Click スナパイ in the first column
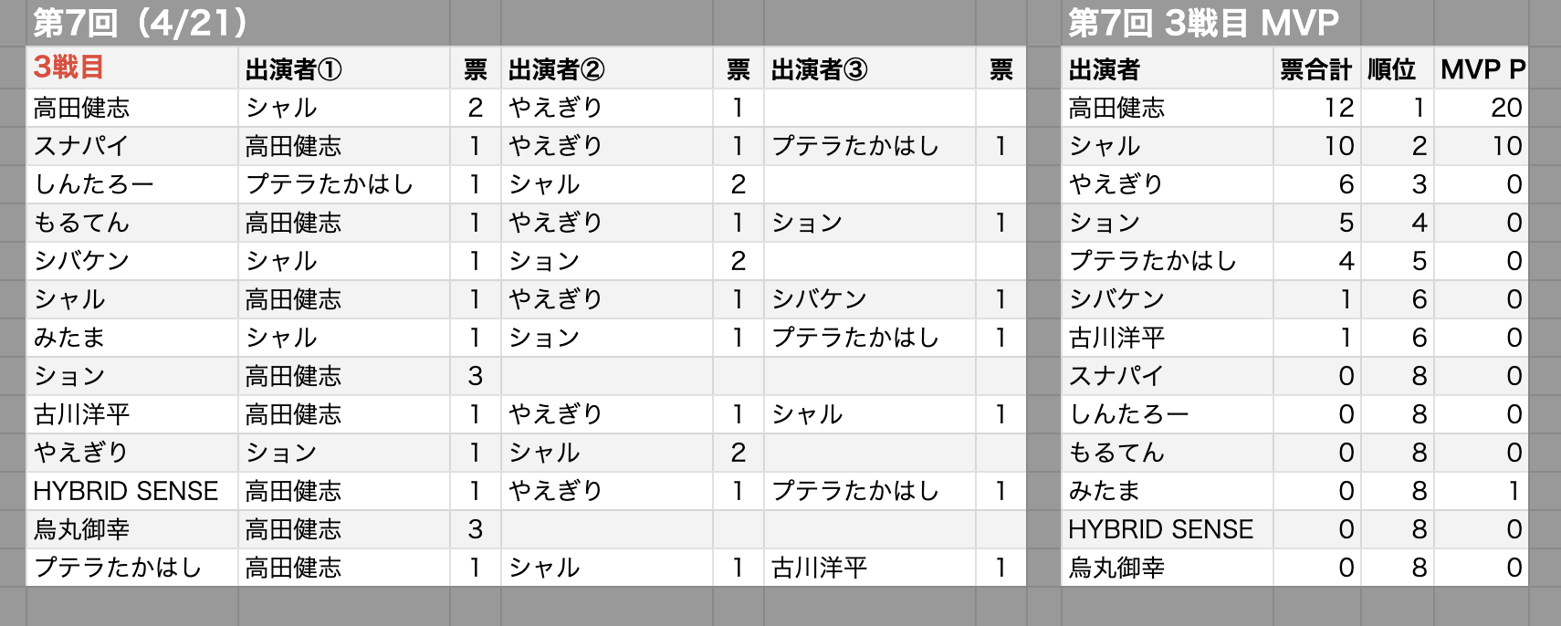1561x626 pixels. click(x=81, y=146)
